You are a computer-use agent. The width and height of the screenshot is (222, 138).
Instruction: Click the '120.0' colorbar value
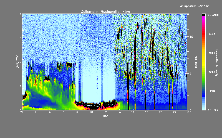[x=212, y=72]
